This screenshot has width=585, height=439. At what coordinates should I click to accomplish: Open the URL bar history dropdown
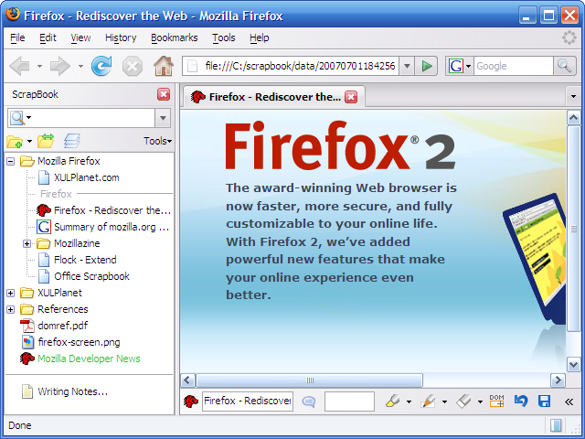[x=407, y=66]
